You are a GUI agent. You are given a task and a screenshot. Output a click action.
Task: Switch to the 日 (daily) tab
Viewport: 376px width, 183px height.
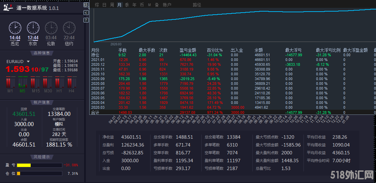point(104,5)
